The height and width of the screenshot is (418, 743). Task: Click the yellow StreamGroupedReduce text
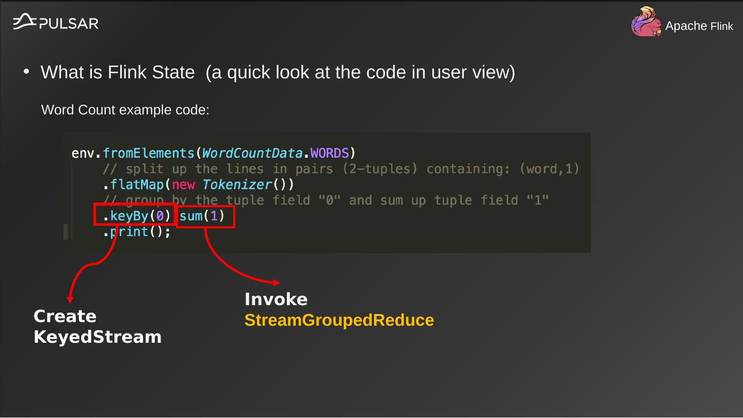click(x=339, y=320)
